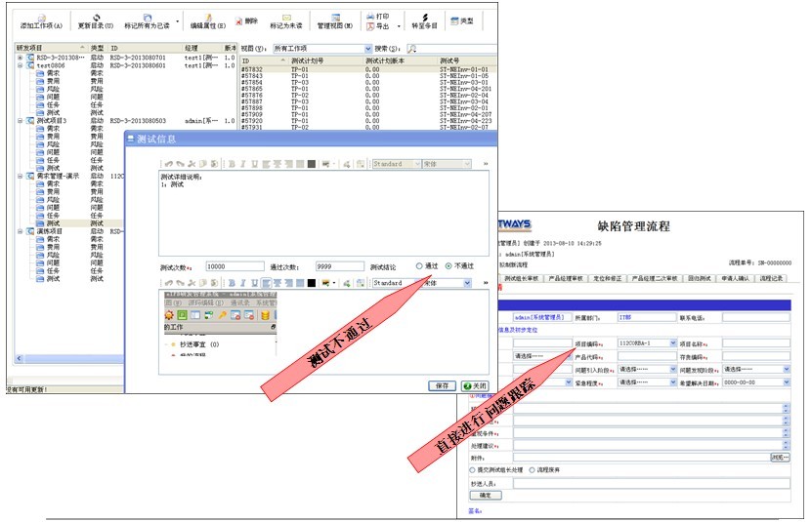811x522 pixels.
Task: Select the 通过 radio button
Action: coord(419,266)
